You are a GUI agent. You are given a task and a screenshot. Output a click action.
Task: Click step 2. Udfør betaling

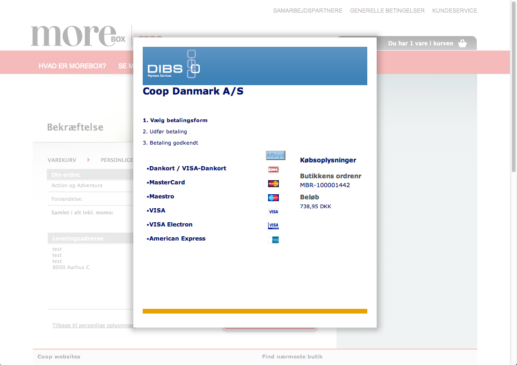(165, 131)
